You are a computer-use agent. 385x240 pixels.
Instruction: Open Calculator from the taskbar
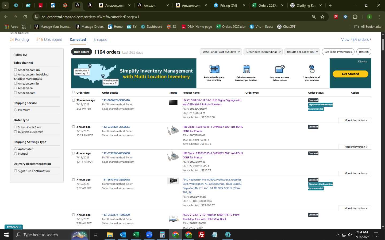click(x=162, y=235)
